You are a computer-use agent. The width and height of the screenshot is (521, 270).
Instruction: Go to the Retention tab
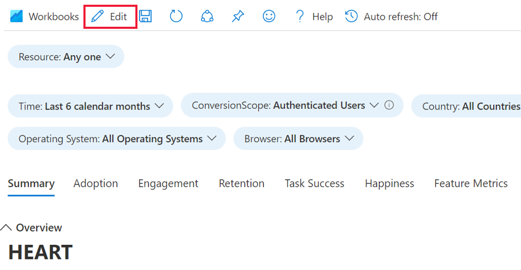pyautogui.click(x=241, y=183)
